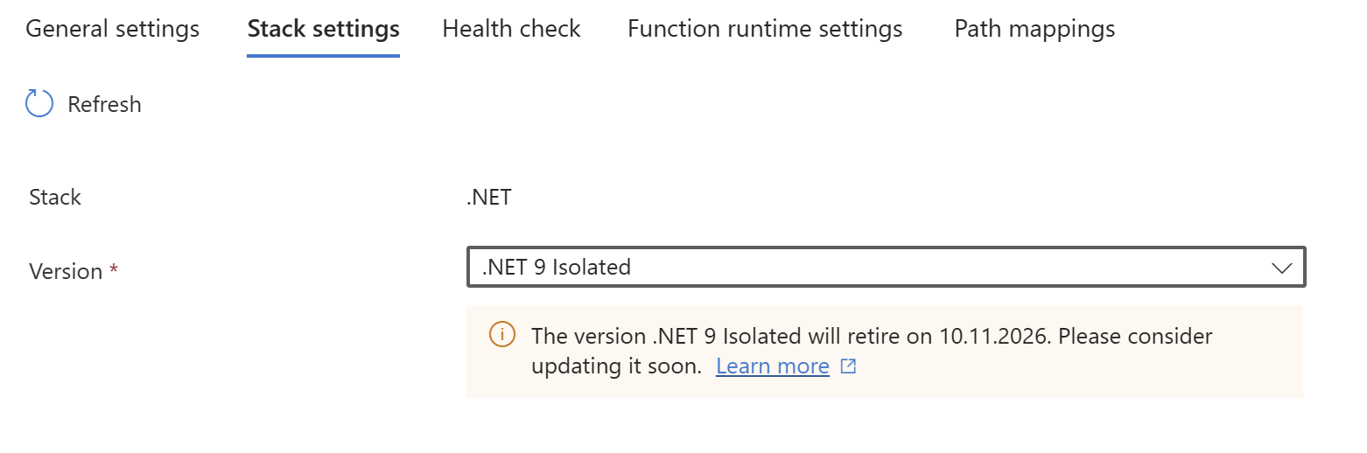Click the retirement warning message text
Screen dimensions: 1367x453
pyautogui.click(x=872, y=351)
